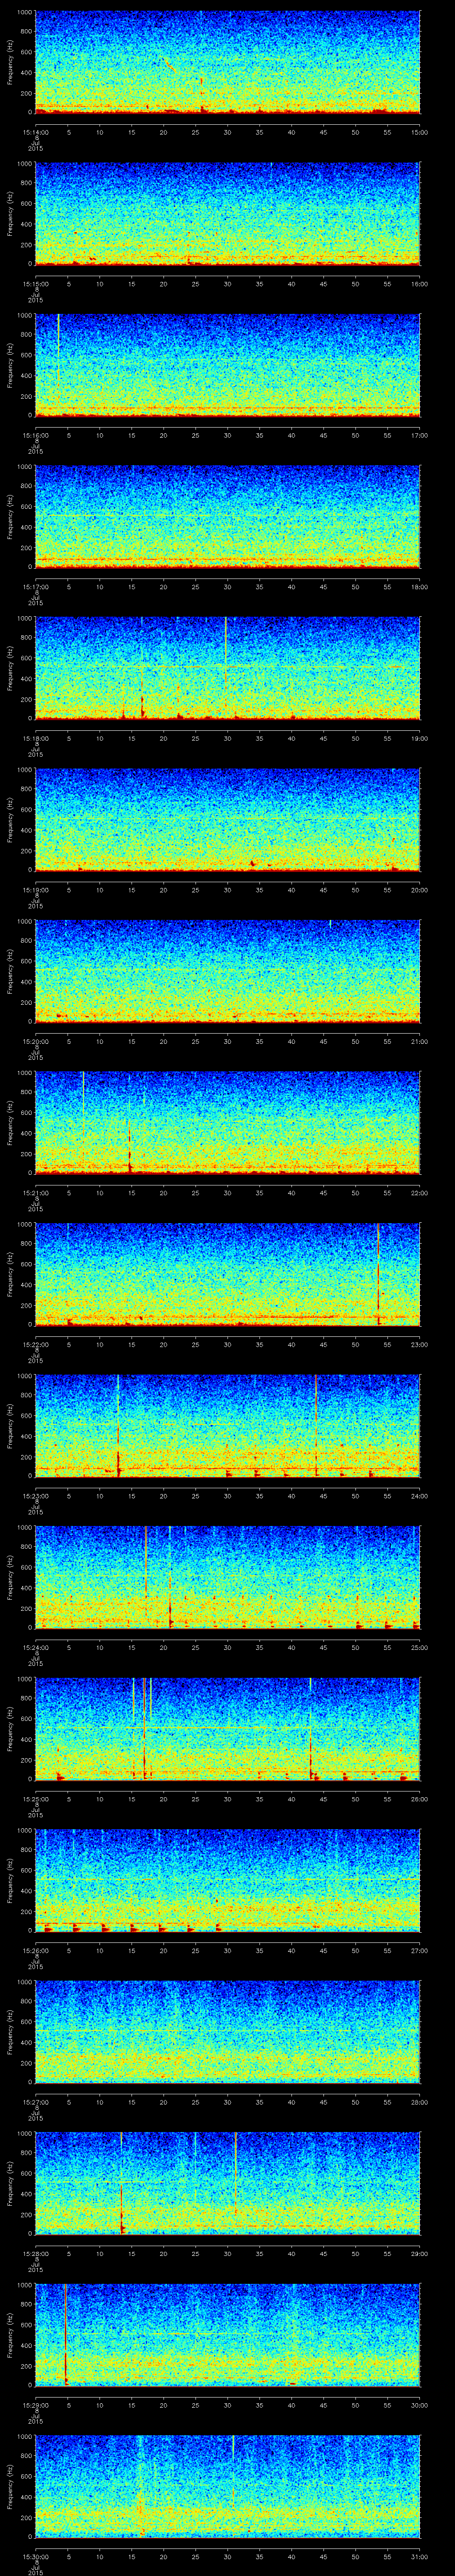Select the "15:22:00" start time label

35,1344
